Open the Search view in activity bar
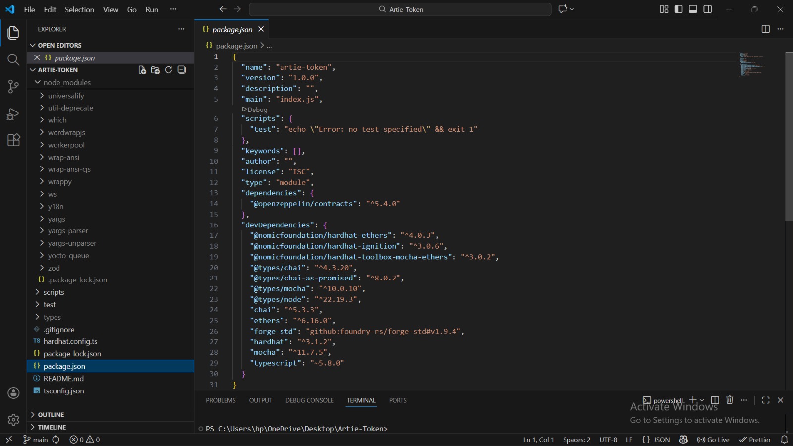Image resolution: width=793 pixels, height=446 pixels. (13, 60)
